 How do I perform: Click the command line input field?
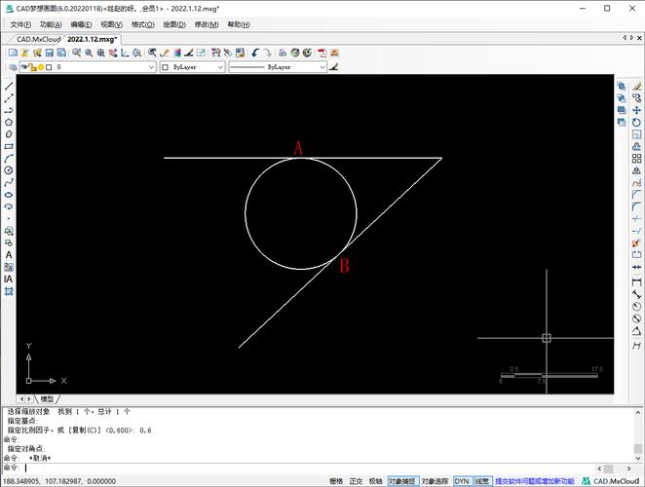click(x=309, y=468)
